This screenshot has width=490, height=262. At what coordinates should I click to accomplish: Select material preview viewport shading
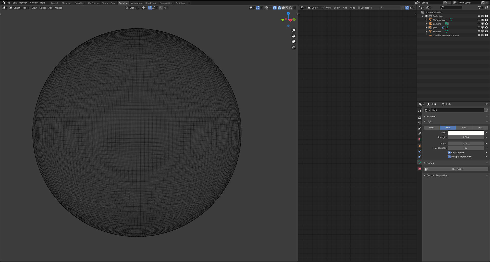(x=287, y=8)
